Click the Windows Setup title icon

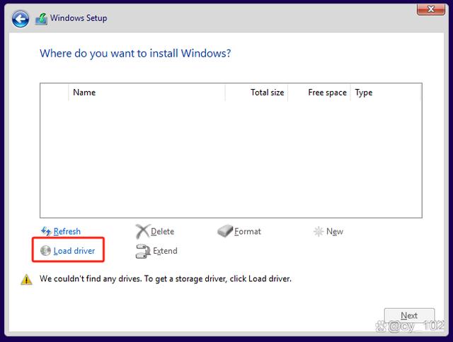[x=41, y=19]
